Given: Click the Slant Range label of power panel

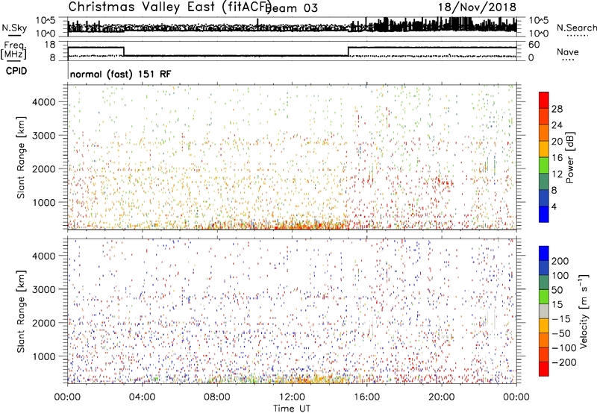Looking at the screenshot, I should click(x=21, y=157).
